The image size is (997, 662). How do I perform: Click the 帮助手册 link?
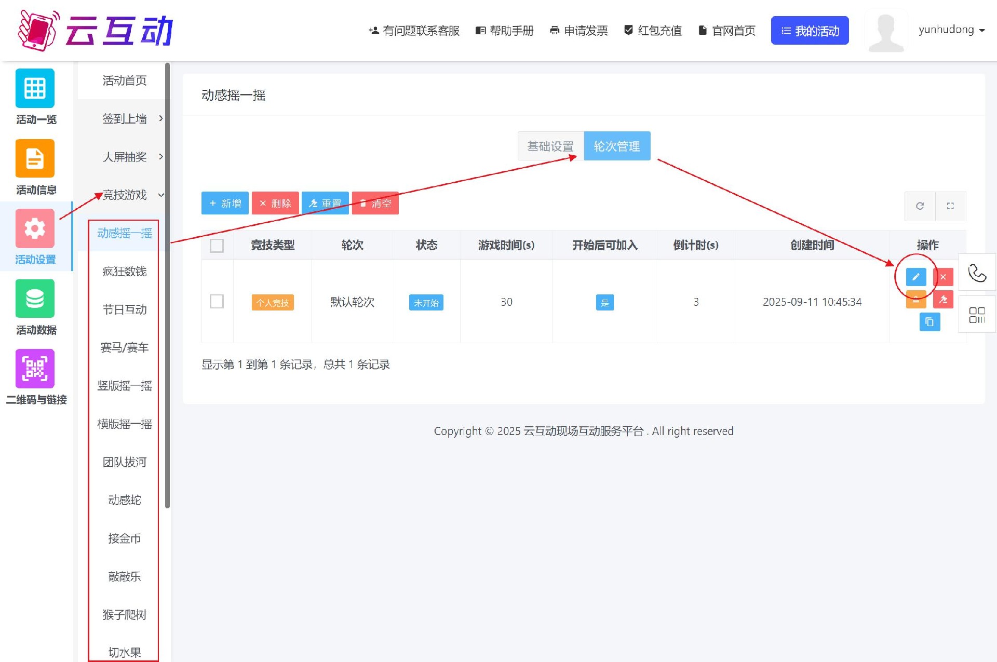[x=505, y=31]
